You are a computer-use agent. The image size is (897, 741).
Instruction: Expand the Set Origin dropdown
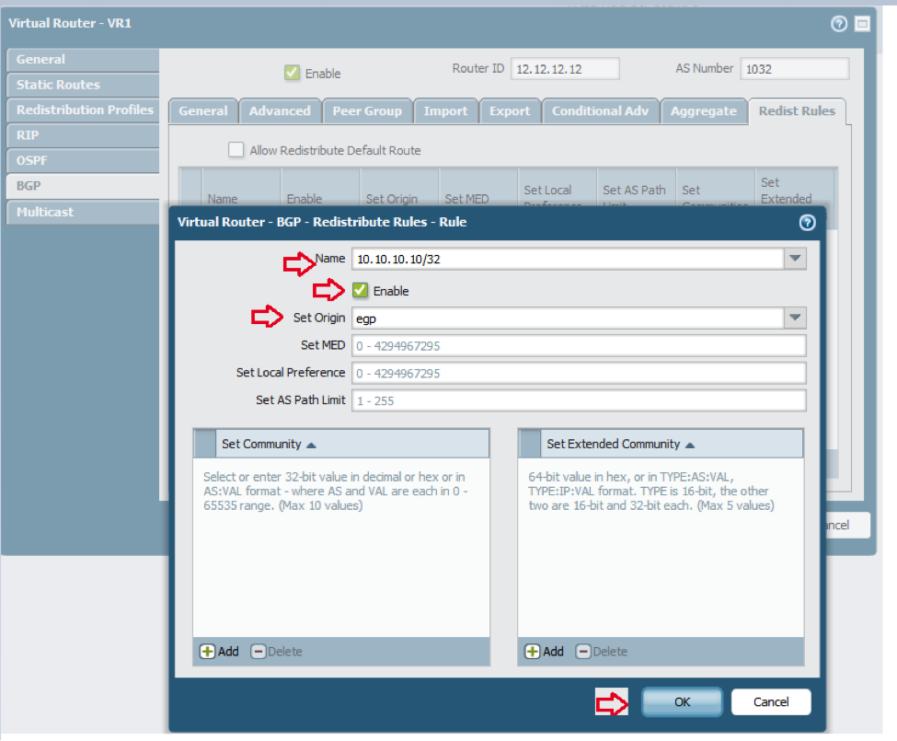(x=795, y=318)
